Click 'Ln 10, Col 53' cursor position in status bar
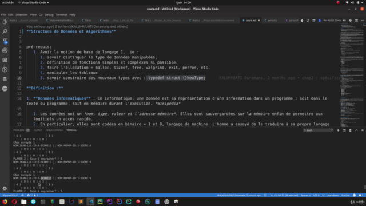The width and height of the screenshot is (366, 206). coord(285,195)
